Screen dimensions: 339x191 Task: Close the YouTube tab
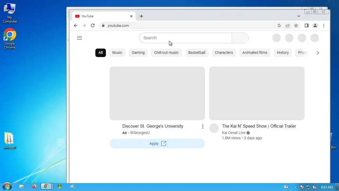[x=131, y=16]
